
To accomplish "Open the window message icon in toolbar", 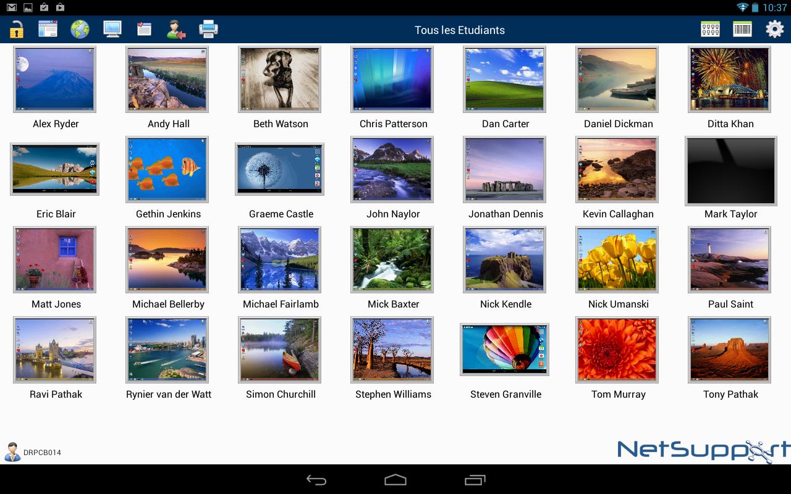I will point(48,29).
